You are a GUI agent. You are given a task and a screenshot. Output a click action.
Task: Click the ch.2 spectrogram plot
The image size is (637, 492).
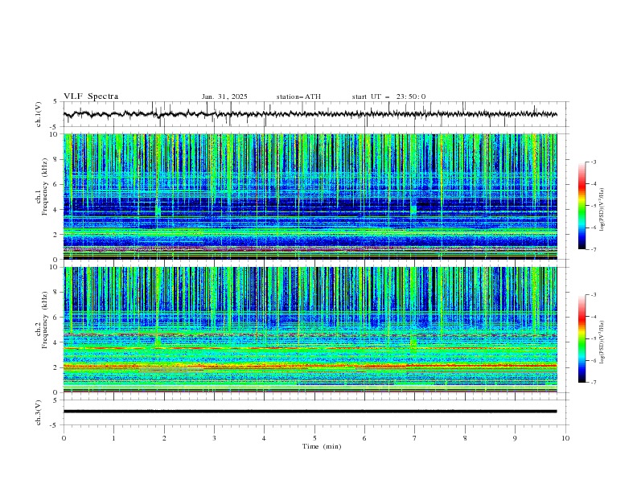[x=310, y=330]
